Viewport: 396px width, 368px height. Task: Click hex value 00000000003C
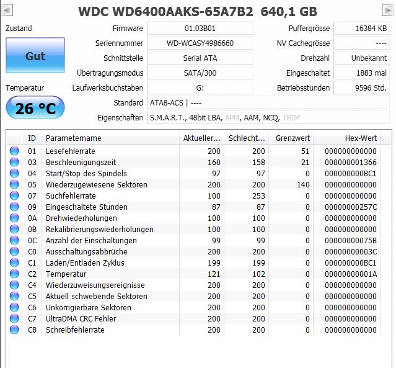pyautogui.click(x=351, y=251)
